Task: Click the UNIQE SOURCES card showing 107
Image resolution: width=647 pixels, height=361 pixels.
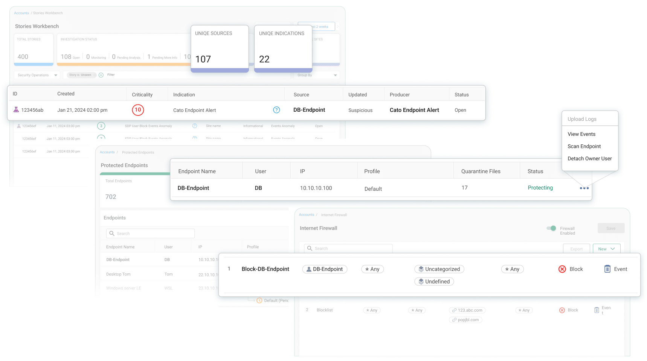Action: click(x=220, y=49)
